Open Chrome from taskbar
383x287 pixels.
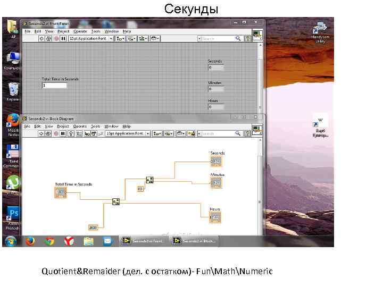pyautogui.click(x=49, y=241)
